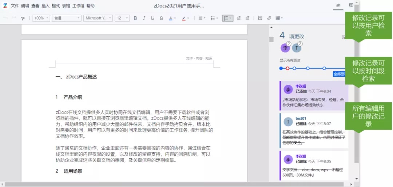This screenshot has width=393, height=187.
Task: Open the 工作组 menu
Action: tap(78, 6)
